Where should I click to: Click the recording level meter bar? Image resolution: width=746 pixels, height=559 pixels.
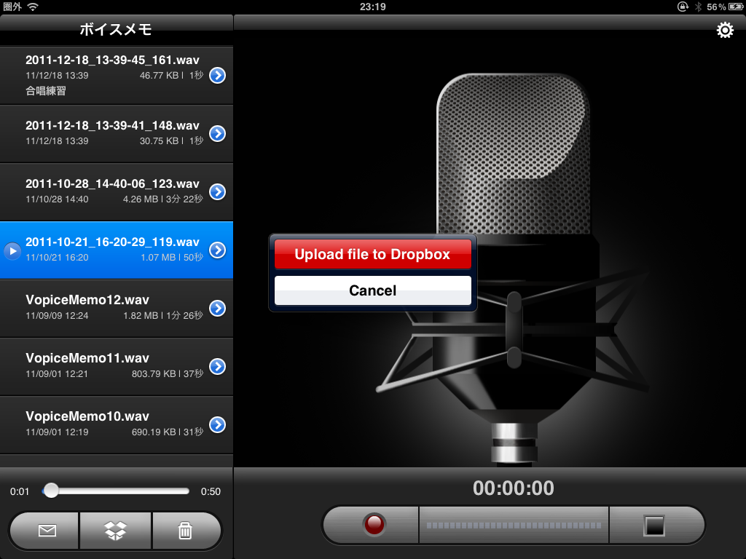(x=514, y=526)
